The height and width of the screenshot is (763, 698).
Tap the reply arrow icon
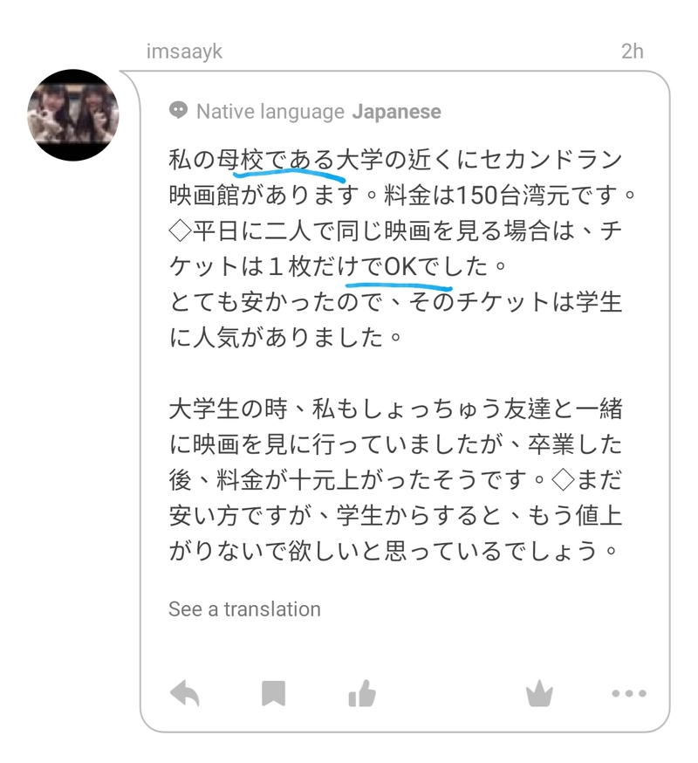(x=185, y=693)
